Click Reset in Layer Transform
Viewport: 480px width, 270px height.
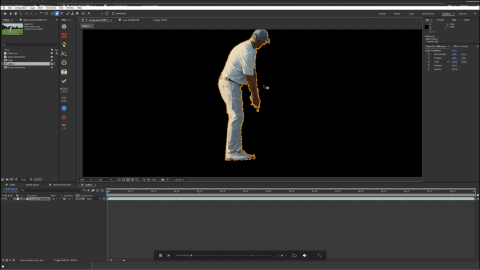[x=454, y=50]
